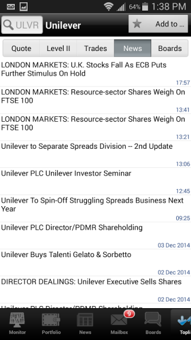The image size is (191, 340).
Task: Tap the star icon to add to favorites
Action: pos(137,24)
